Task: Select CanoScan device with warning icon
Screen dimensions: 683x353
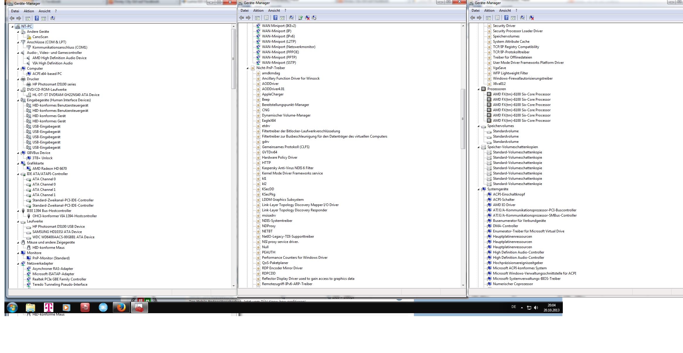Action: click(40, 37)
